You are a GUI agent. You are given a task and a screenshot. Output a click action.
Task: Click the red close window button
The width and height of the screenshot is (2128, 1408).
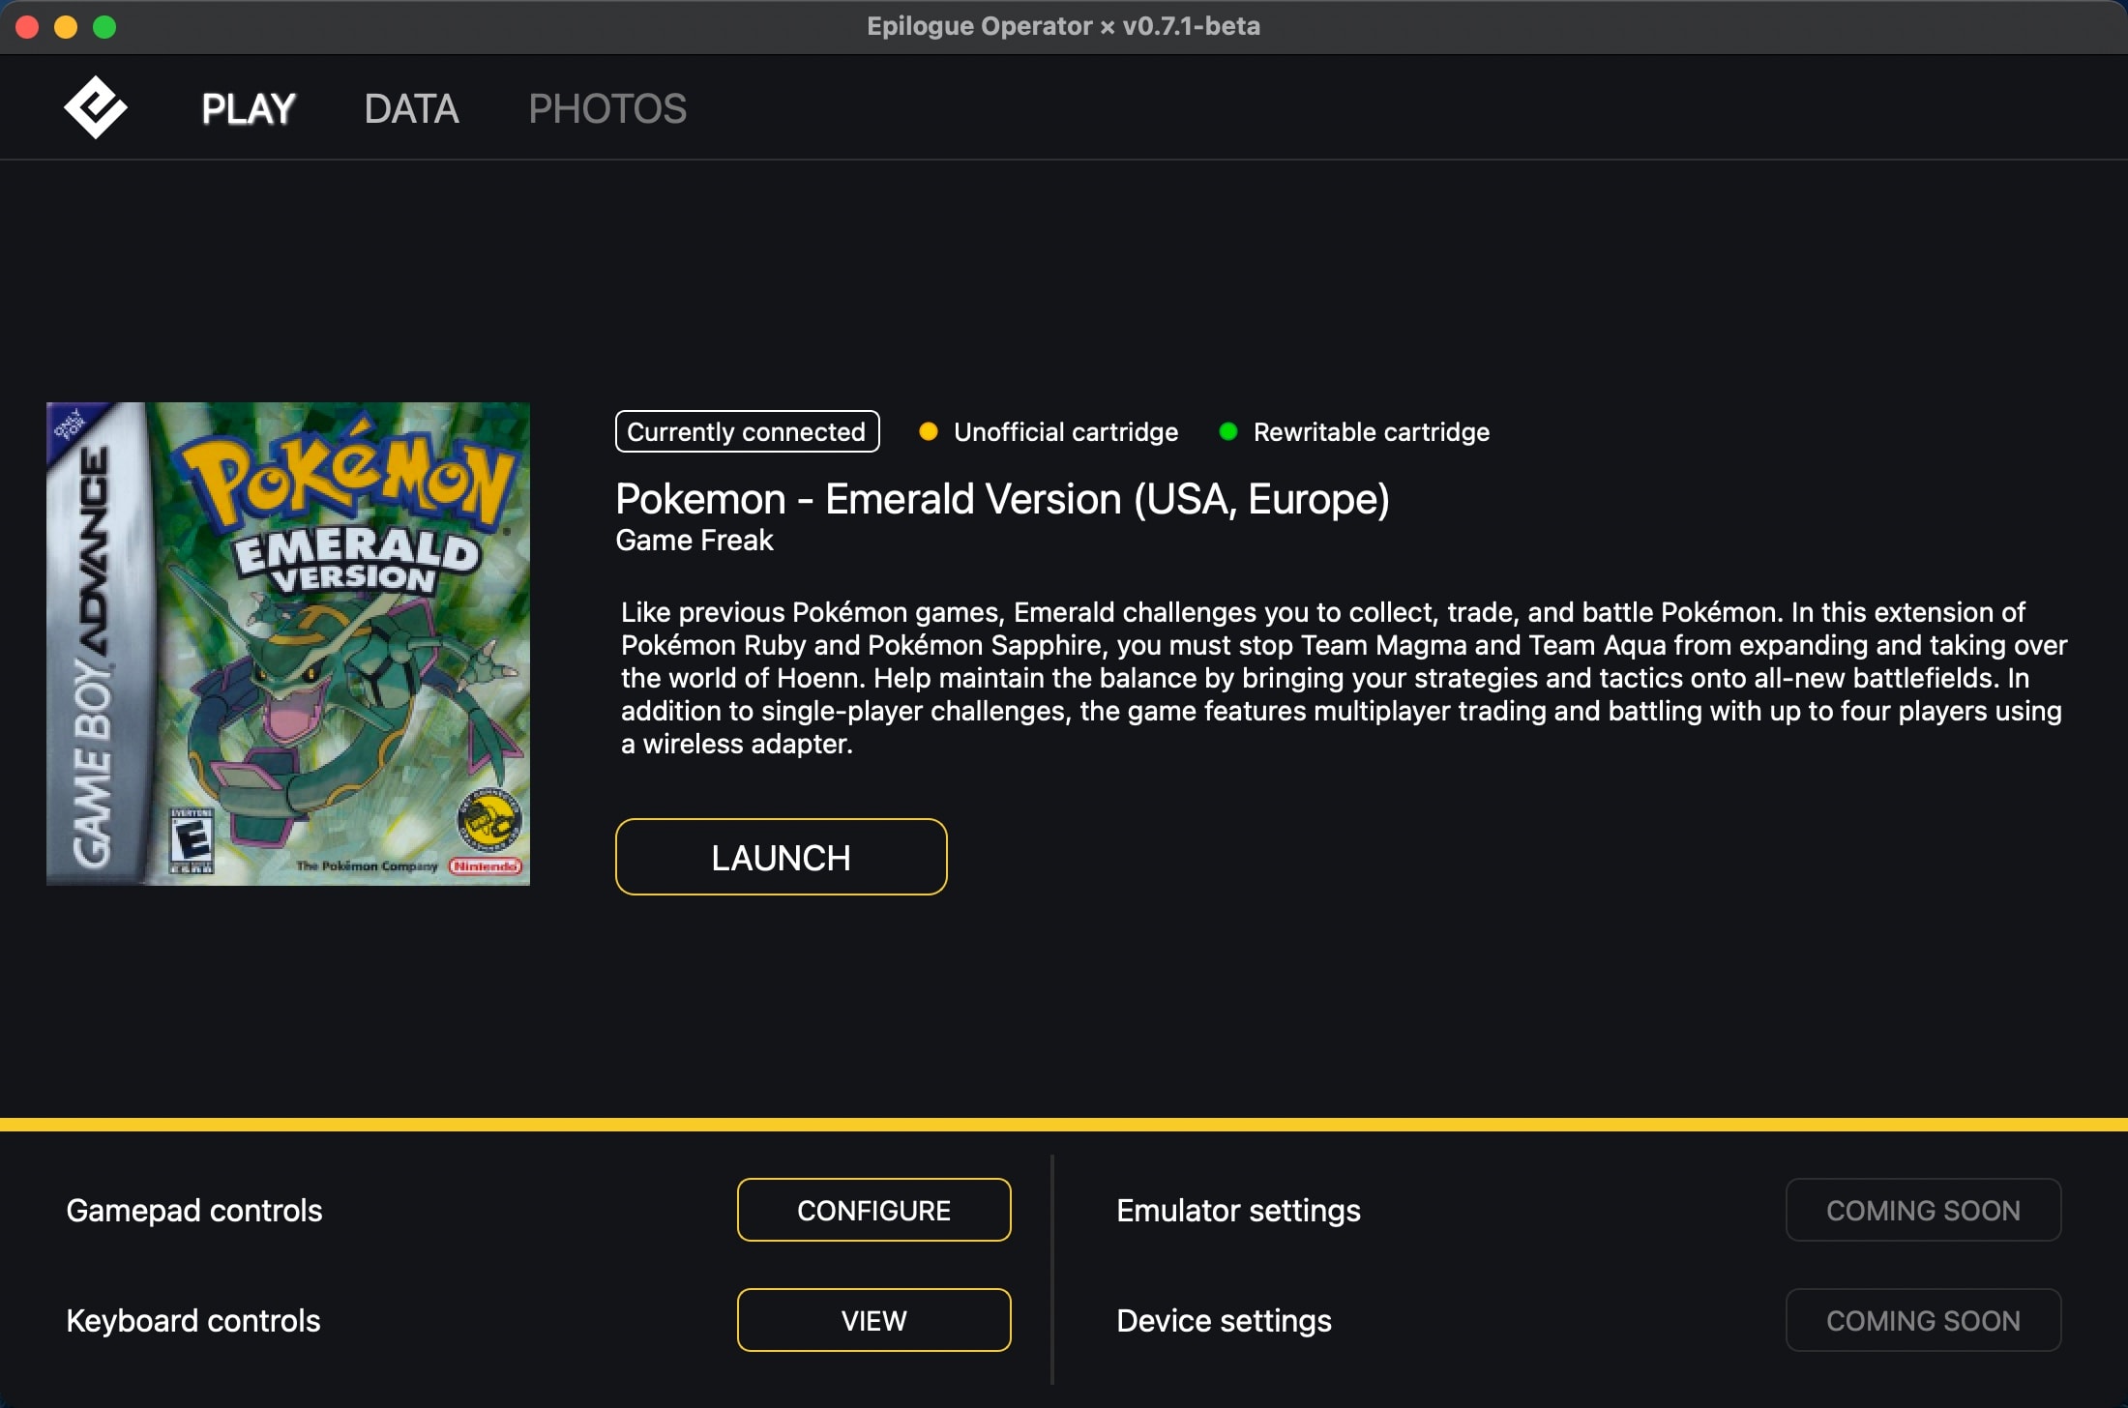[27, 26]
